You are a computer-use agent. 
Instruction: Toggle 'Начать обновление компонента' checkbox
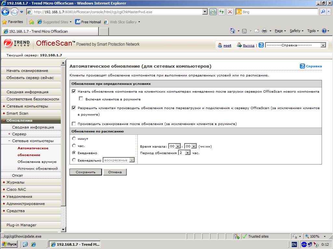(74, 91)
